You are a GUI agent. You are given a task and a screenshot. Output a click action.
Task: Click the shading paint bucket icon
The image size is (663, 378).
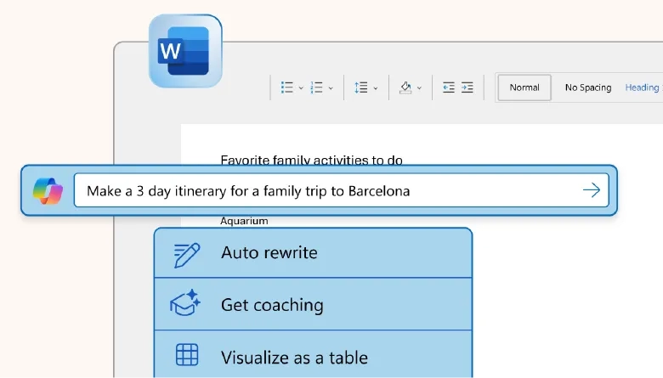pyautogui.click(x=405, y=87)
